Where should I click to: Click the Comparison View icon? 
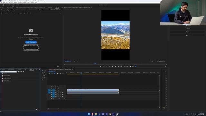point(133,66)
